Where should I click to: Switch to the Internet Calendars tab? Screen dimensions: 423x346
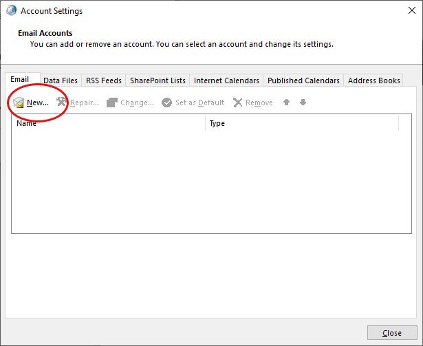coord(226,80)
